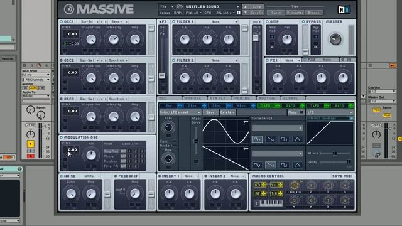The image size is (402, 226).
Task: Click the Save As button
Action: pos(256,13)
